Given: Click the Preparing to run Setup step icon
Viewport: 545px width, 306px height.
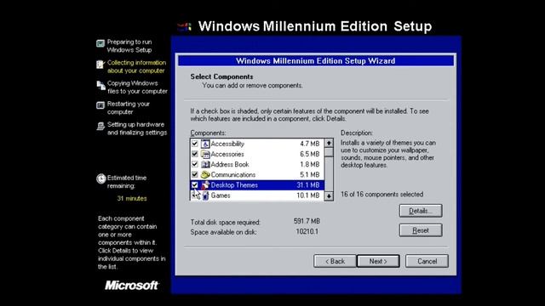Looking at the screenshot, I should pos(100,43).
